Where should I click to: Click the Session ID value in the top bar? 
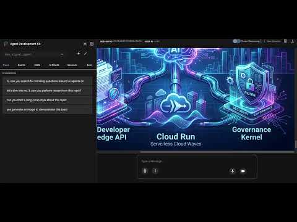pyautogui.click(x=127, y=41)
